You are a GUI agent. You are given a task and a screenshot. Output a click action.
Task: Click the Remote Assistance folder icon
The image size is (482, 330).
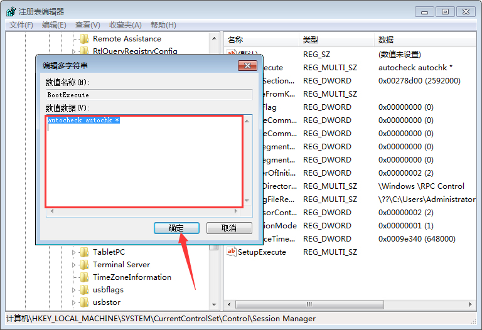tap(85, 39)
